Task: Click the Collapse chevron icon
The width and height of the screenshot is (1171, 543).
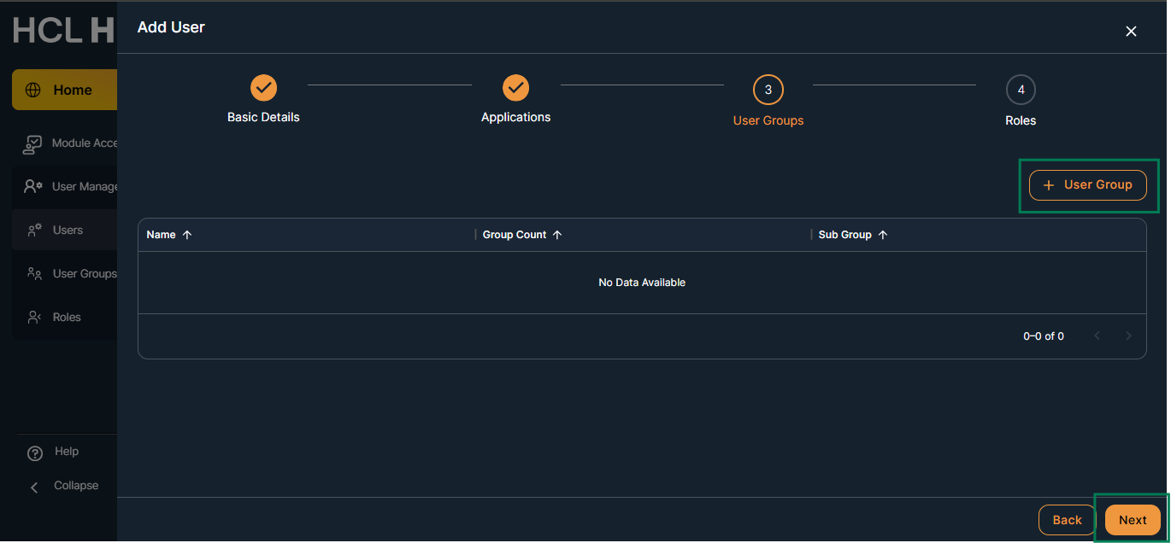Action: (35, 487)
